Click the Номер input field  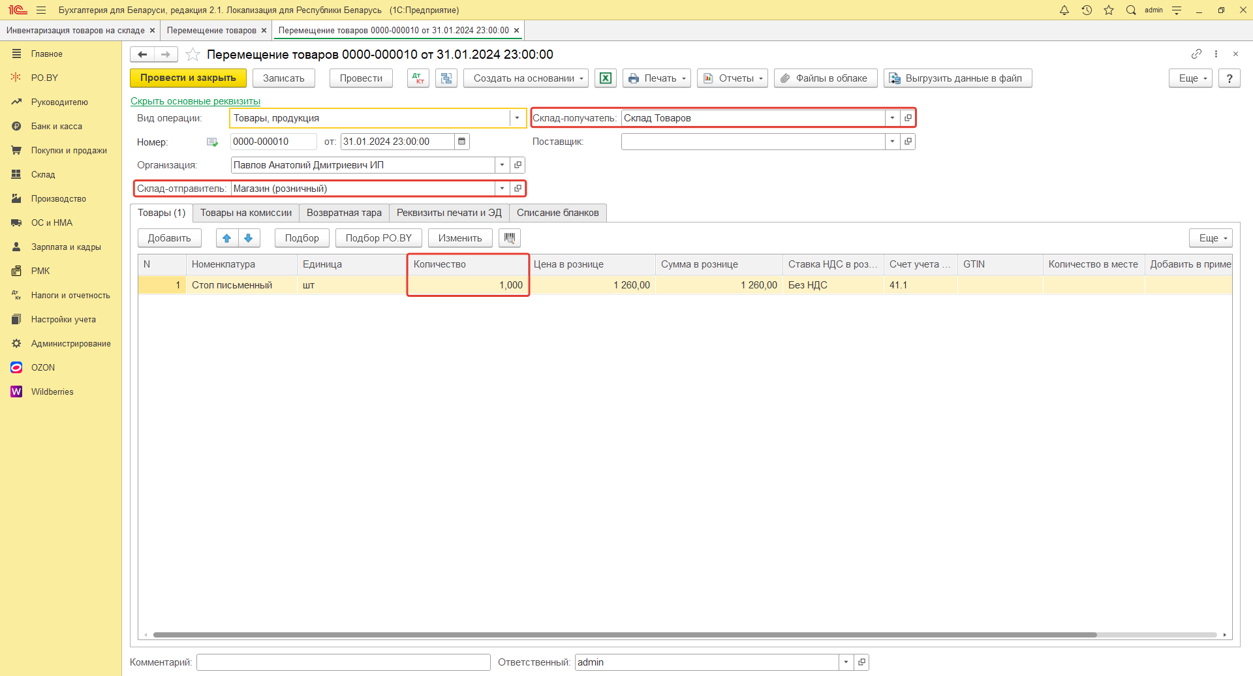click(x=273, y=142)
